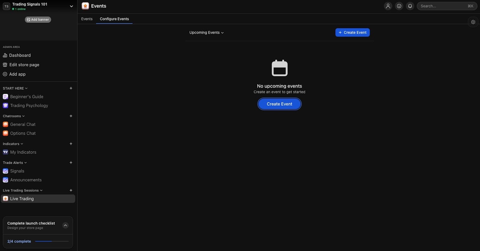Select the Configure Events tab

(114, 19)
